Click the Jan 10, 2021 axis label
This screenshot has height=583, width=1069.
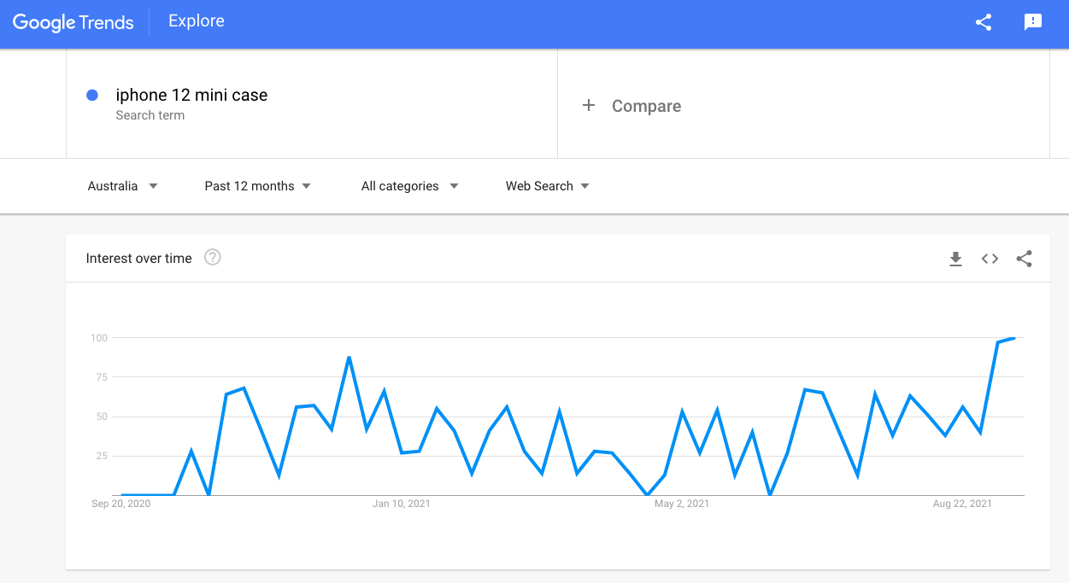tap(402, 504)
